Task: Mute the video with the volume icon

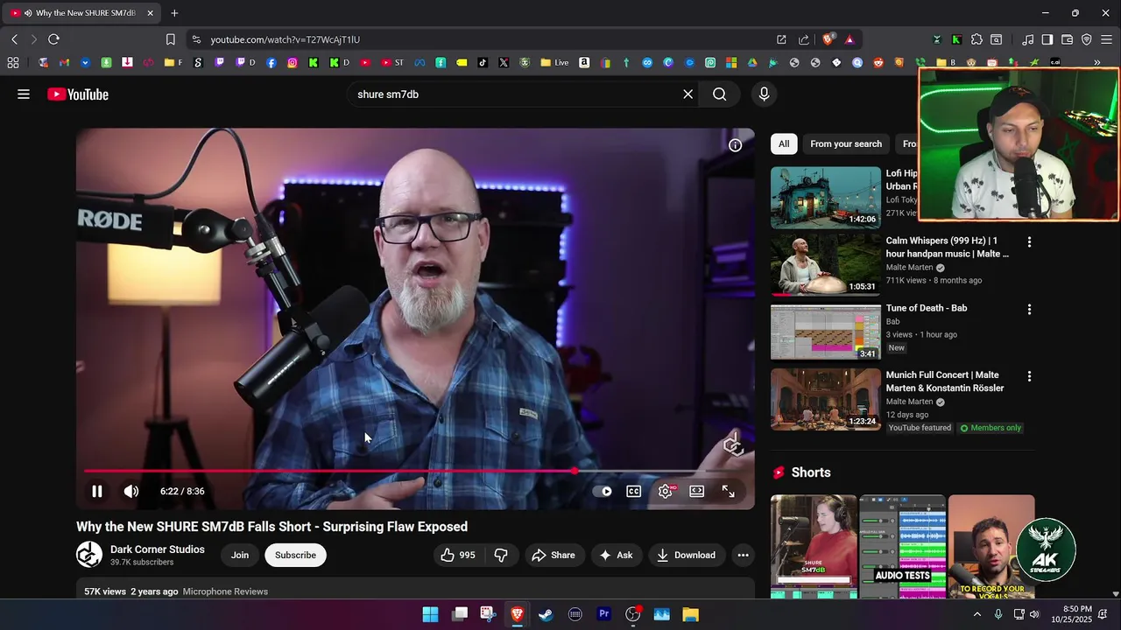Action: point(130,492)
